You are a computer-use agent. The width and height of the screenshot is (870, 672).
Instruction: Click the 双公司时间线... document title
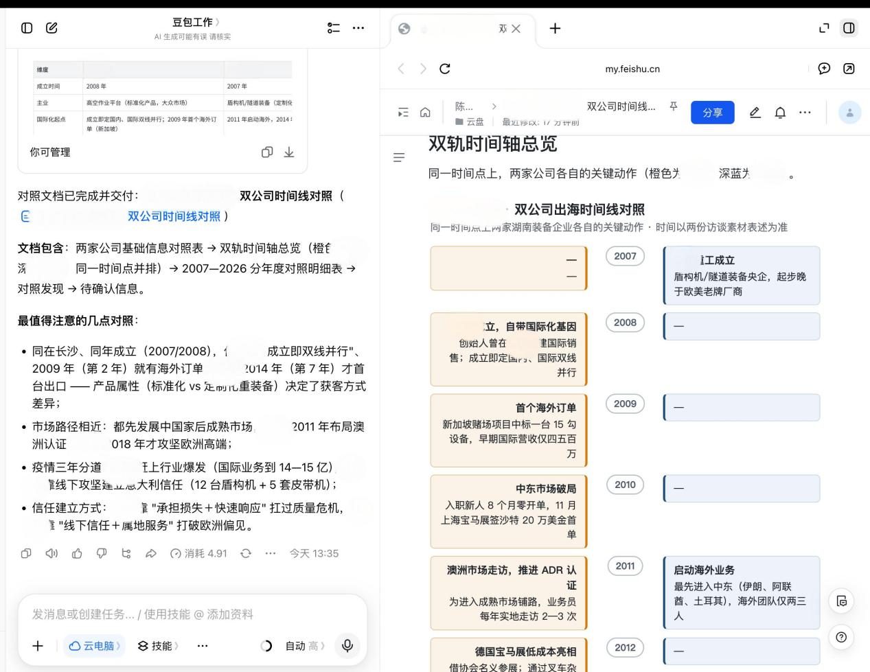(x=621, y=106)
